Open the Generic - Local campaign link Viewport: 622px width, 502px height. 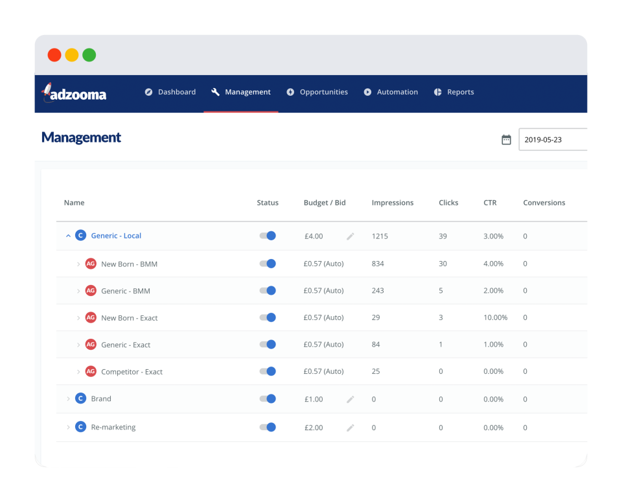coord(116,236)
